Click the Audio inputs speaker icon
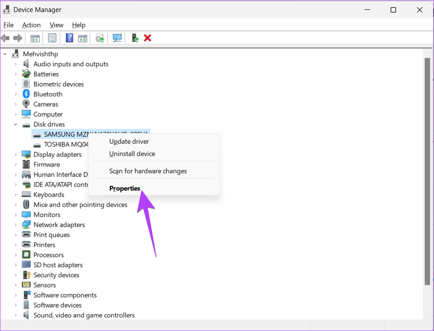434x331 pixels. [26, 64]
